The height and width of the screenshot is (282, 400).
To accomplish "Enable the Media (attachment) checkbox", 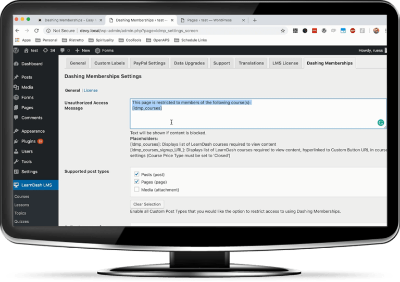I will 136,189.
